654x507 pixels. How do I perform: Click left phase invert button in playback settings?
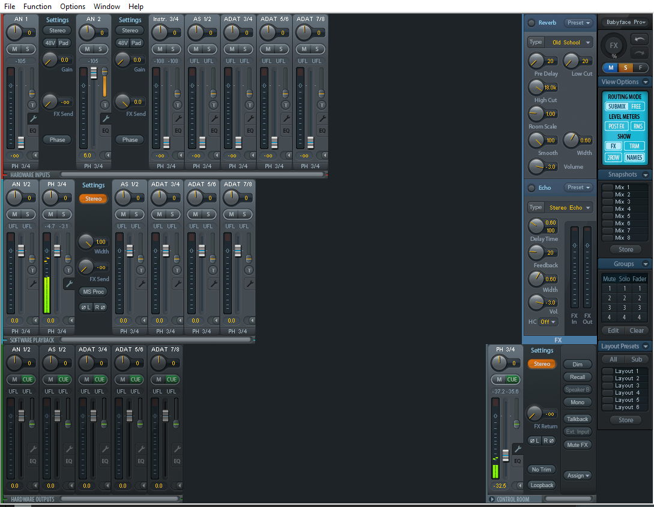click(86, 307)
